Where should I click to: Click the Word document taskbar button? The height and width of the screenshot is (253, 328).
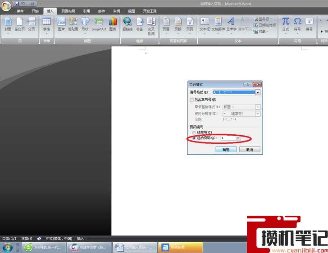point(135,247)
